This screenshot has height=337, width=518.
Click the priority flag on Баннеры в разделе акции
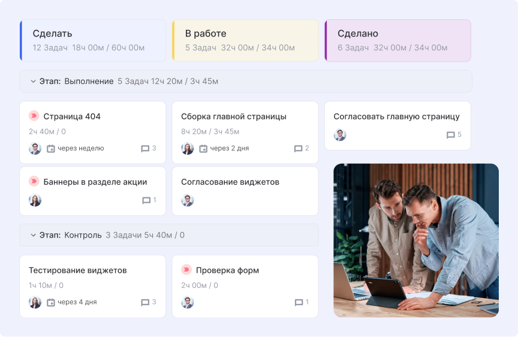tap(34, 182)
